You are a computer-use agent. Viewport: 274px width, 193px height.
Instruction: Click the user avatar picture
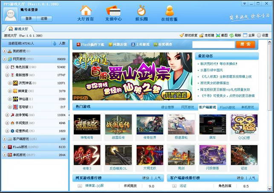(x=11, y=14)
